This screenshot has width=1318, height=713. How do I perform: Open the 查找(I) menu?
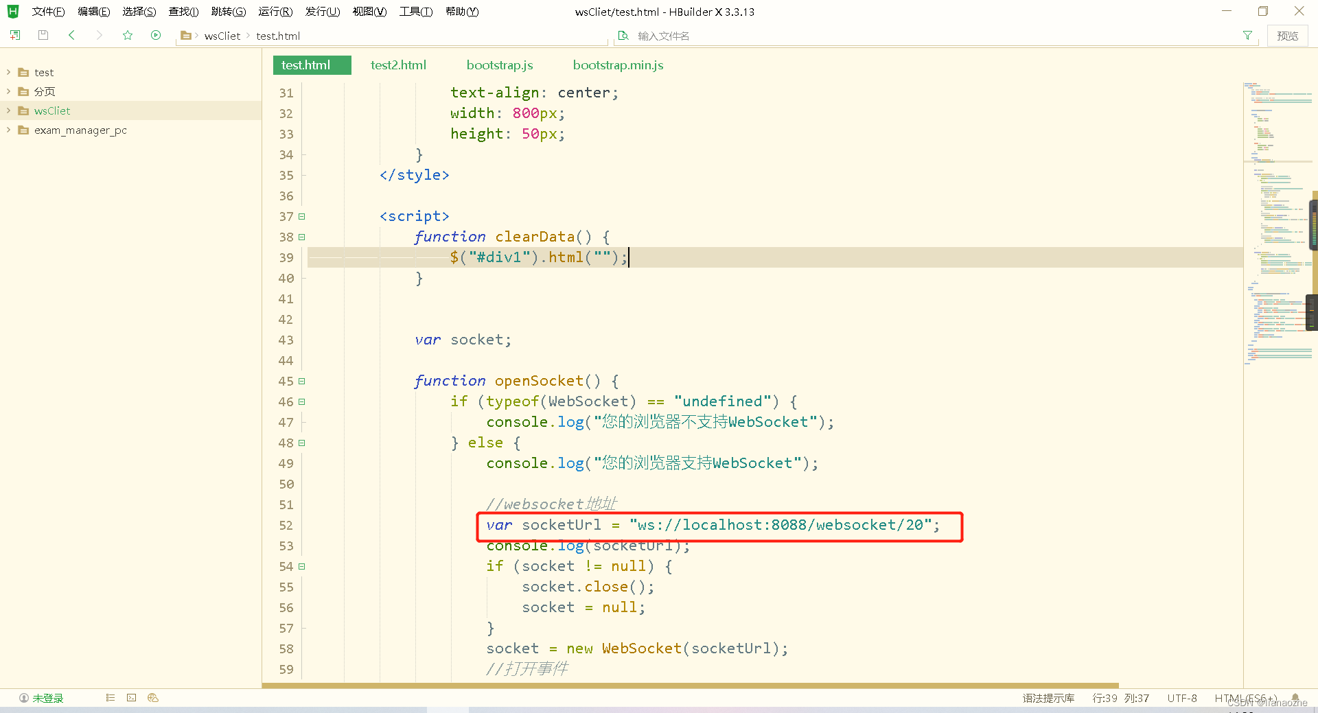click(183, 12)
